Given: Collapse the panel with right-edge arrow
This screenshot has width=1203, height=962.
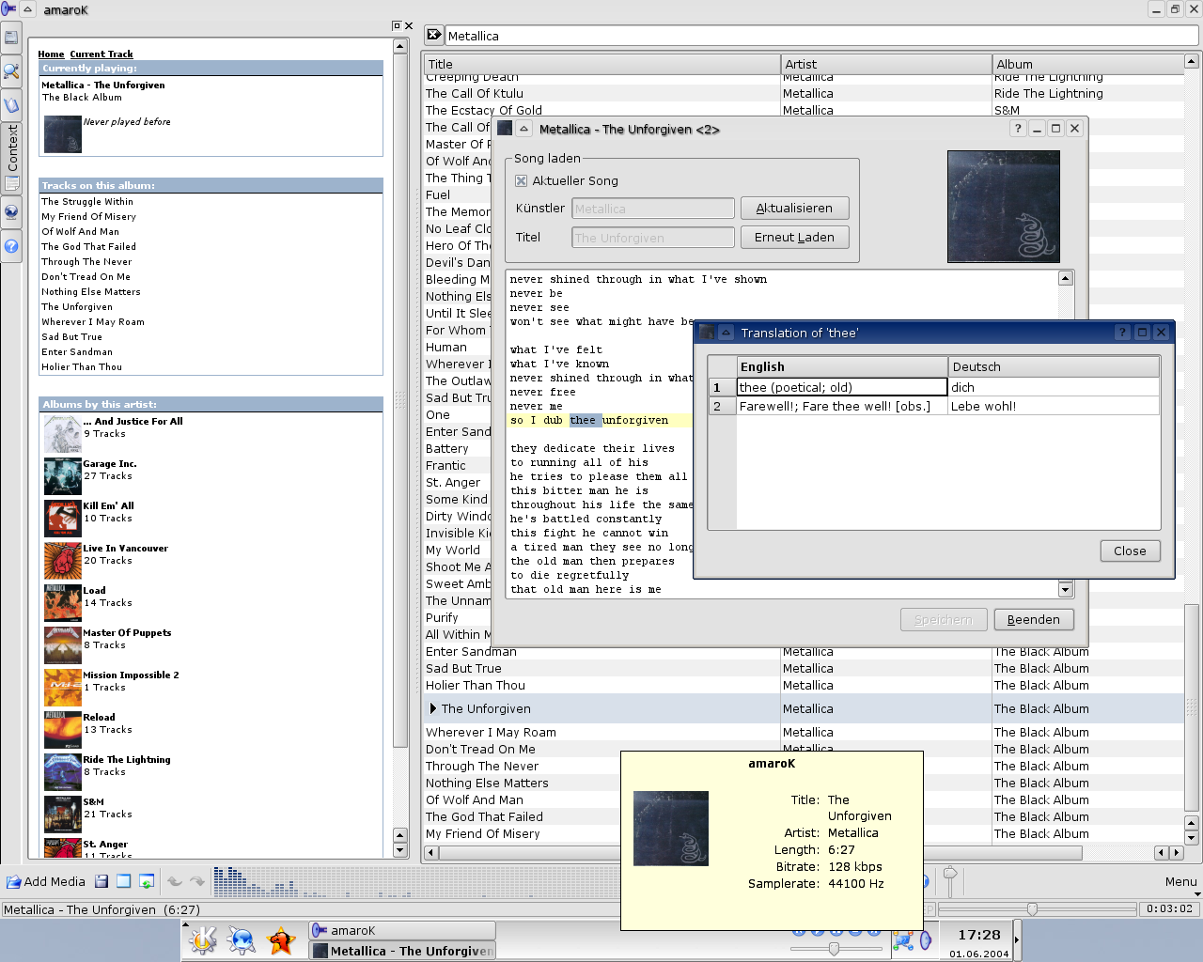Looking at the screenshot, I should [x=1016, y=940].
